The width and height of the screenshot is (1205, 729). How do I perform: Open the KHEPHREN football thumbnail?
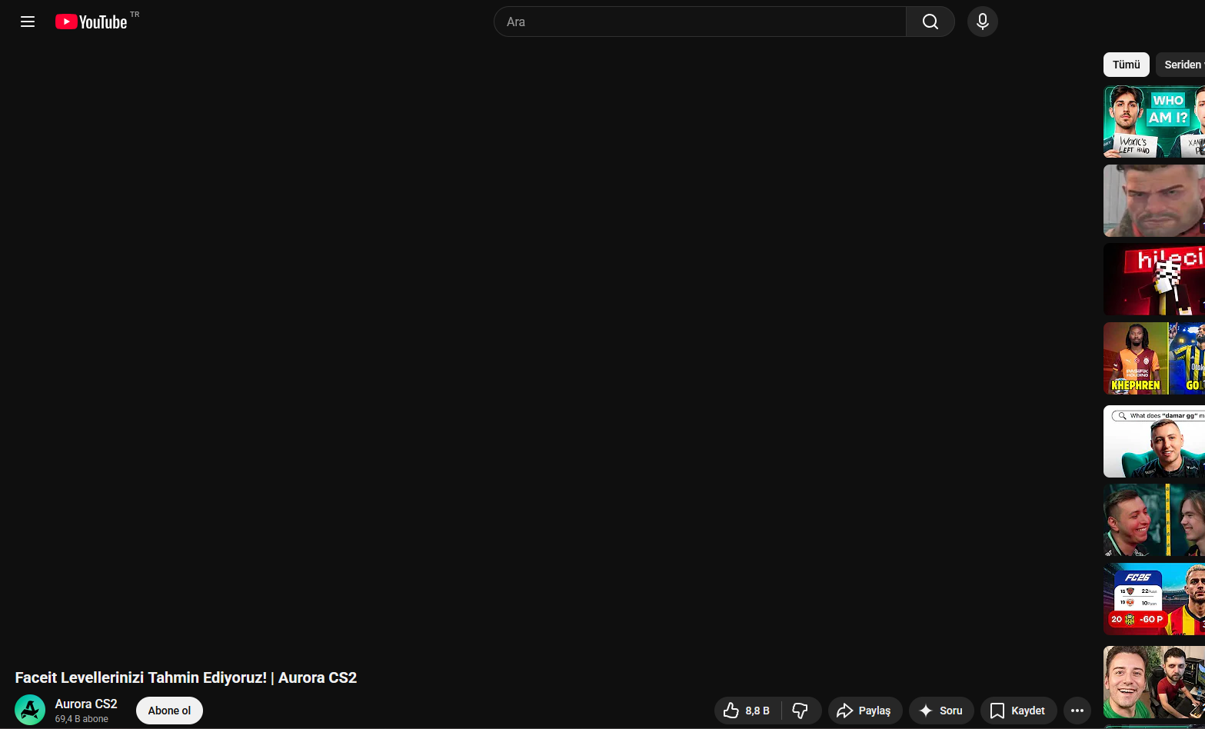pyautogui.click(x=1154, y=359)
